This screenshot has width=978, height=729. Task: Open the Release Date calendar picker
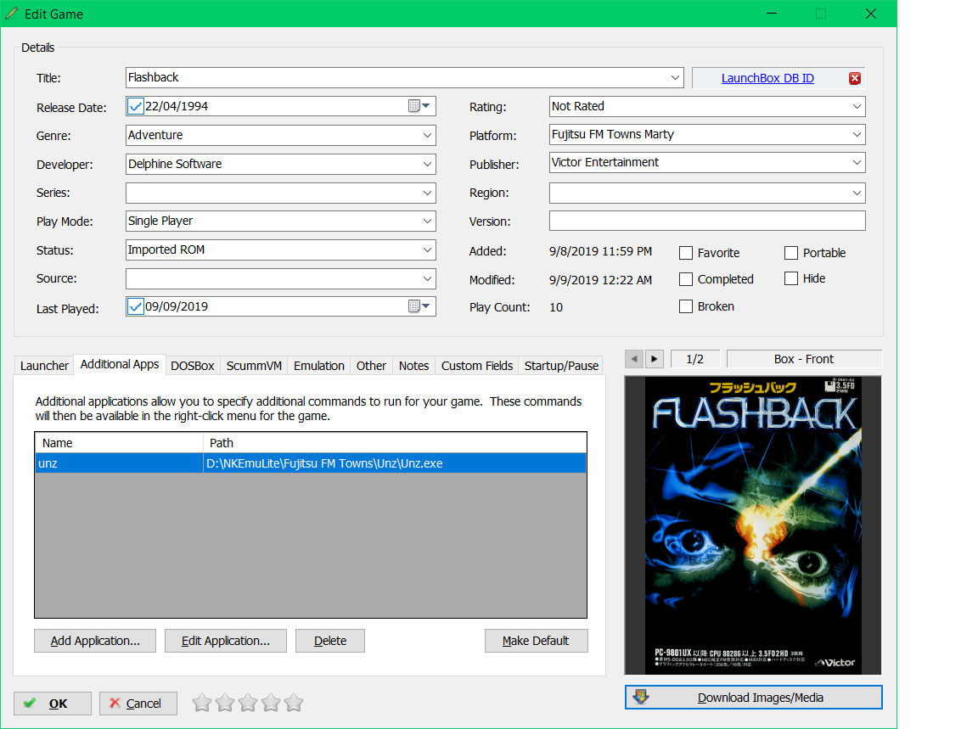pos(419,106)
